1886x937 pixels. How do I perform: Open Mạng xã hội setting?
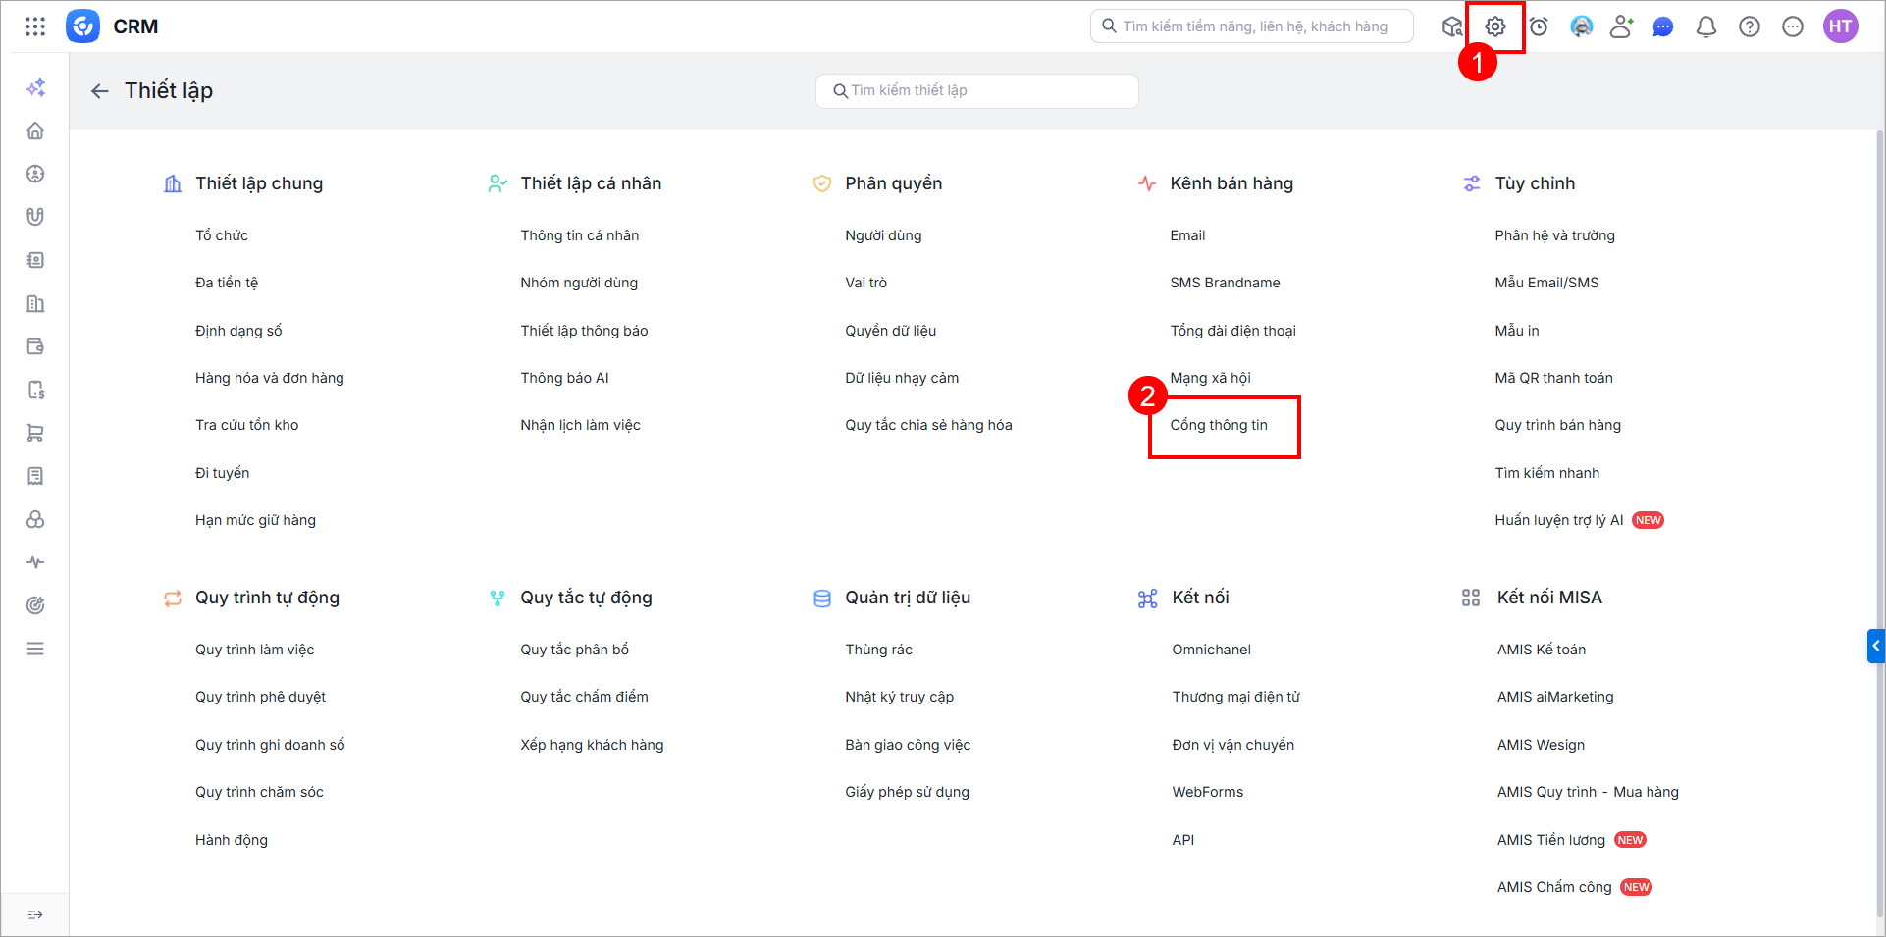coord(1210,378)
